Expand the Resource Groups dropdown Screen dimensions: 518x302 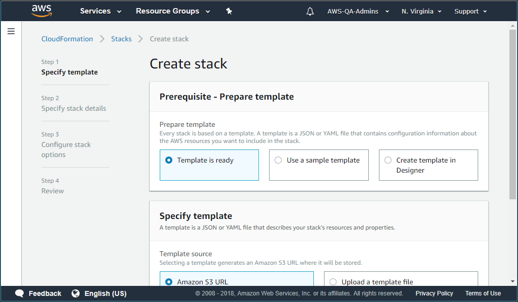pyautogui.click(x=173, y=11)
